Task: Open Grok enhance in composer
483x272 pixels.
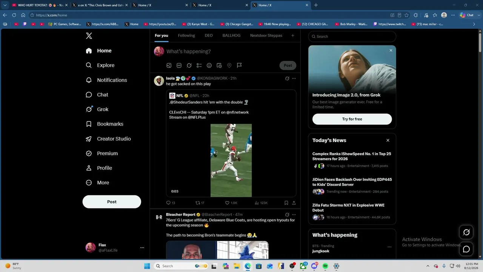Action: (189, 65)
